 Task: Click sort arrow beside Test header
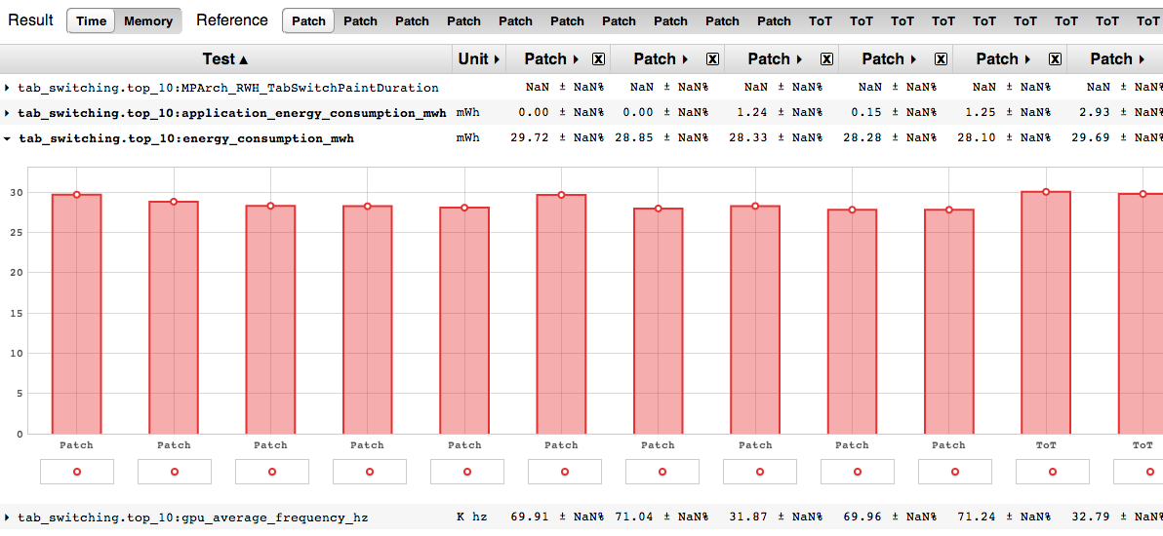coord(244,59)
